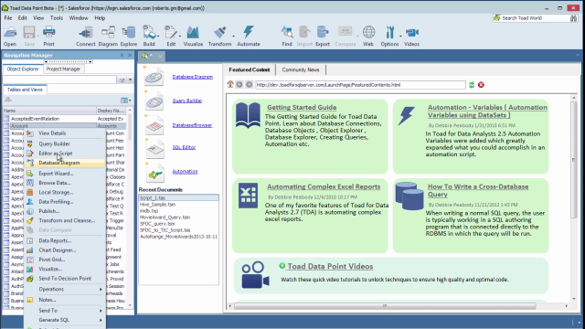Screen dimensions: 585x329
Task: Open the Getting Started Guide link
Action: tap(302, 108)
